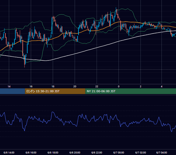Click the 6/7 00:00 date label
The height and width of the screenshot is (155, 176).
pyautogui.click(x=119, y=152)
